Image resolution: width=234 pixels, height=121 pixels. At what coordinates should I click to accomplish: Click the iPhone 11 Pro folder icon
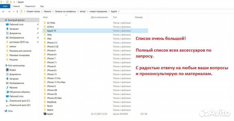(45, 78)
